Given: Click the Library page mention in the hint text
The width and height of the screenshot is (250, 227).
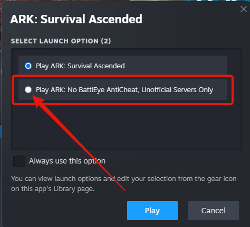Looking at the screenshot, I should (74, 189).
